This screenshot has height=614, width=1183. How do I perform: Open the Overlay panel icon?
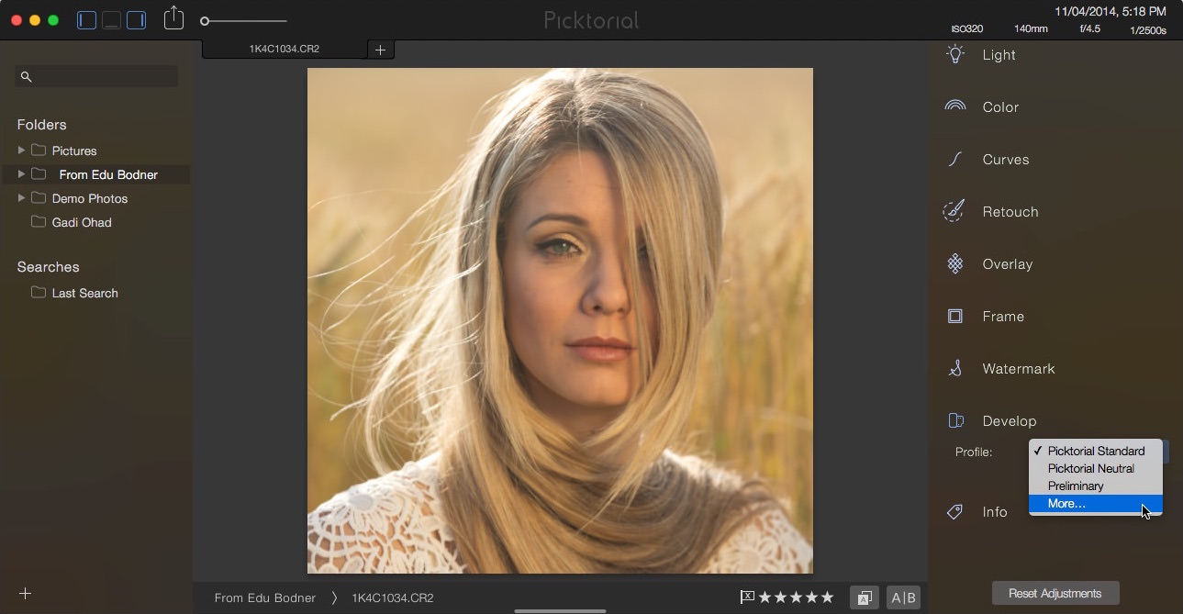[x=955, y=263]
